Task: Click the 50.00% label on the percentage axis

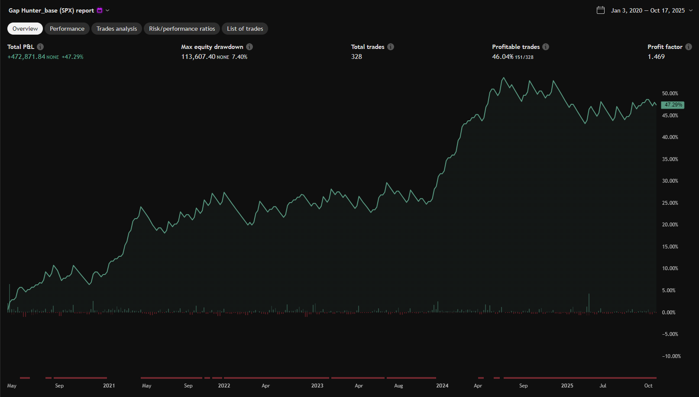Action: coord(670,94)
